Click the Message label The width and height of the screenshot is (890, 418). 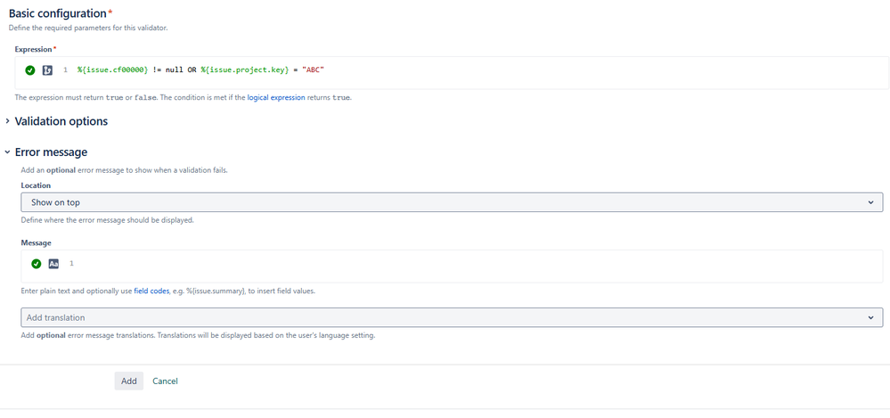click(x=37, y=242)
